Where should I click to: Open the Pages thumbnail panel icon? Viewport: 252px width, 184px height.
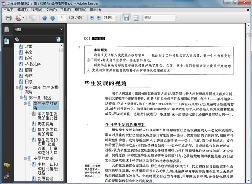[x=7, y=29]
